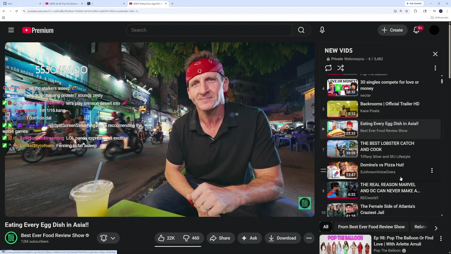
Task: Click browser back arrow
Action: click(x=4, y=11)
